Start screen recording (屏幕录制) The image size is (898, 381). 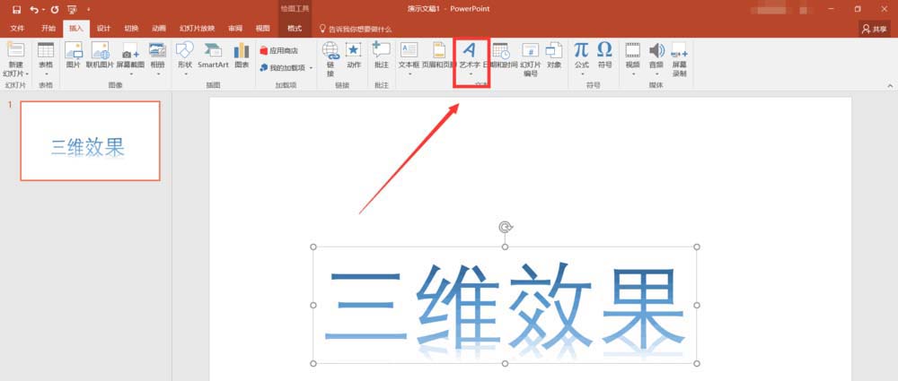pos(679,59)
